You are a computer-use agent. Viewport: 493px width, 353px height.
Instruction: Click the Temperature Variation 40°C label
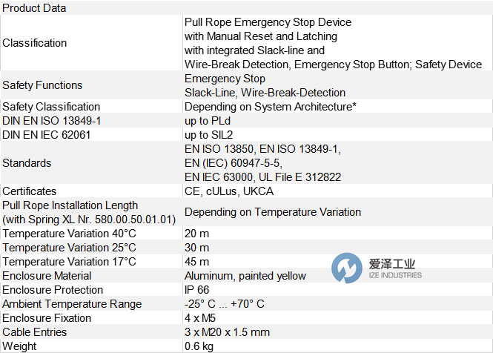(69, 234)
